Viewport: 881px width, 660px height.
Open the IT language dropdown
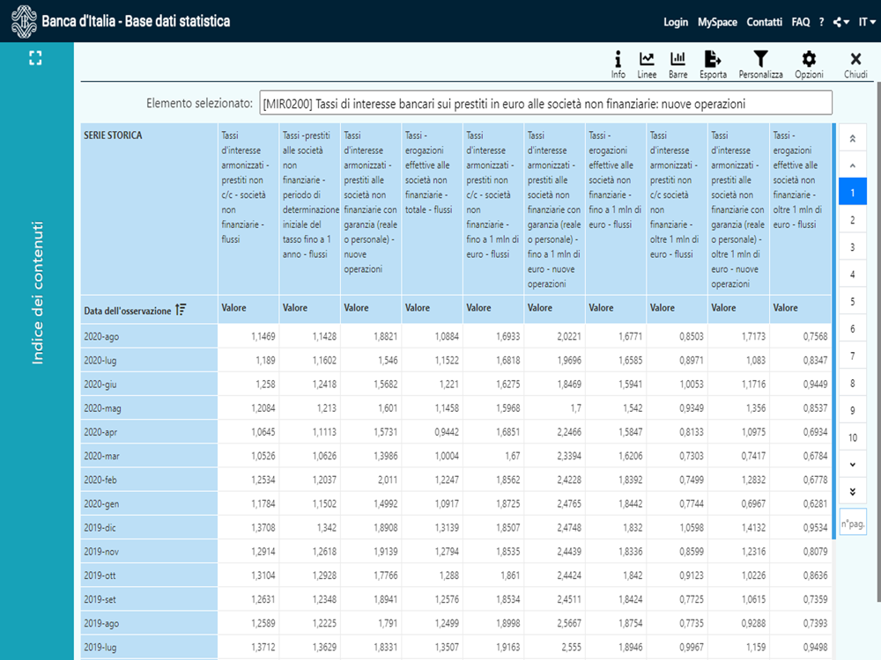[866, 22]
